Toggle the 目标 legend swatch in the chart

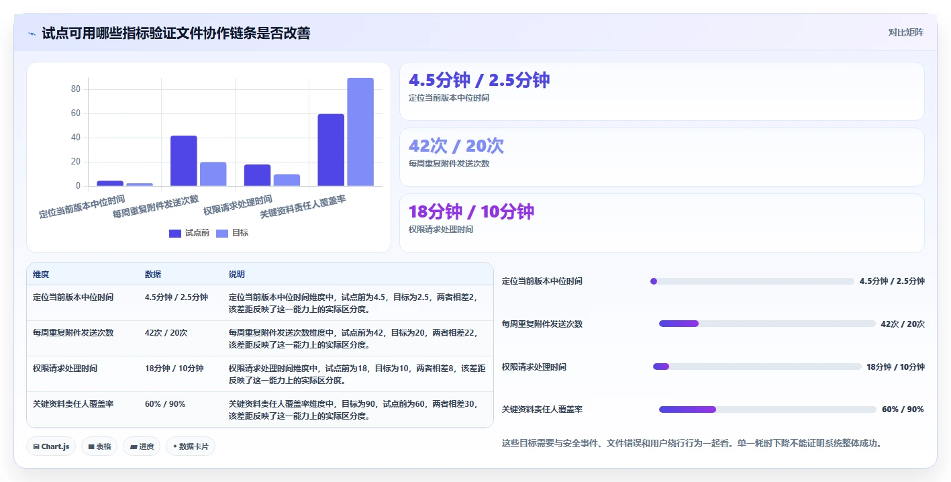pos(222,233)
